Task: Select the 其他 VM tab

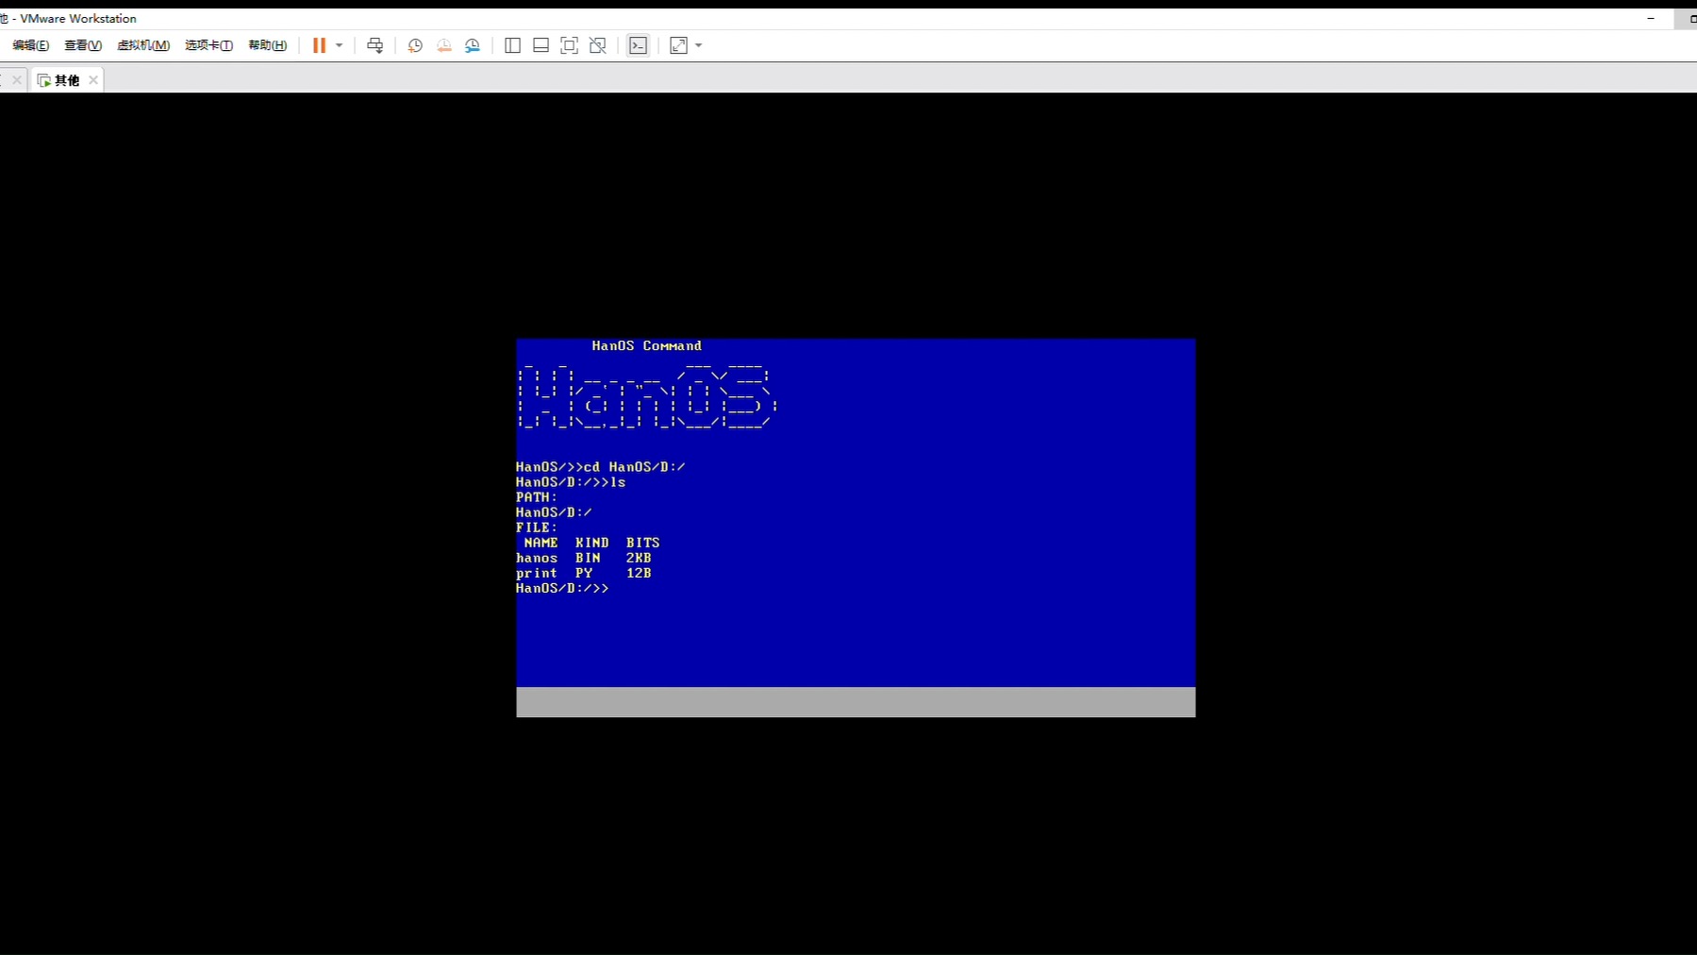Action: click(66, 80)
